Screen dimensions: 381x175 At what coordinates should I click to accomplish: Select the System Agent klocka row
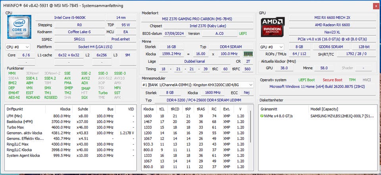70,156
